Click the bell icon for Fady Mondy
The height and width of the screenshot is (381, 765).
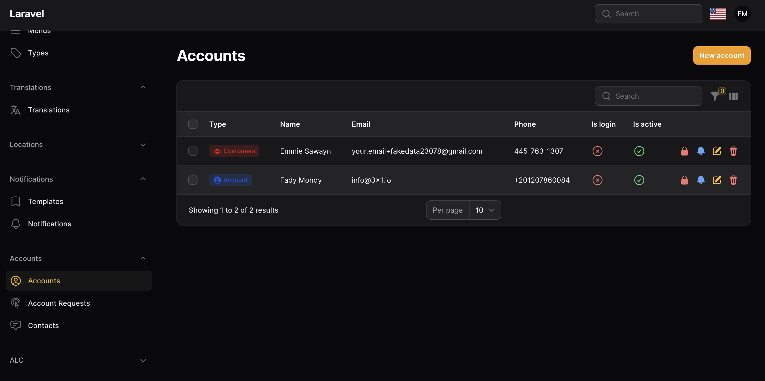701,180
